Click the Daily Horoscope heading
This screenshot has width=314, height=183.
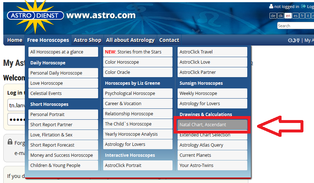click(48, 63)
